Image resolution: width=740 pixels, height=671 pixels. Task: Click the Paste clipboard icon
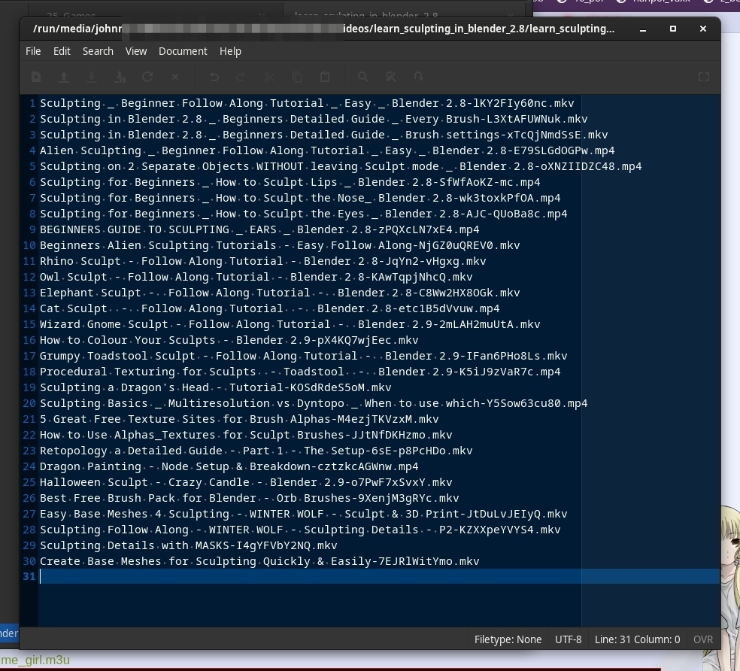click(x=325, y=77)
